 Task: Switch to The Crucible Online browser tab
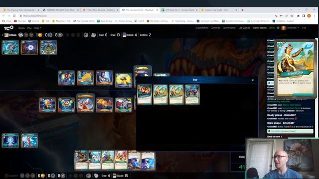[140, 10]
